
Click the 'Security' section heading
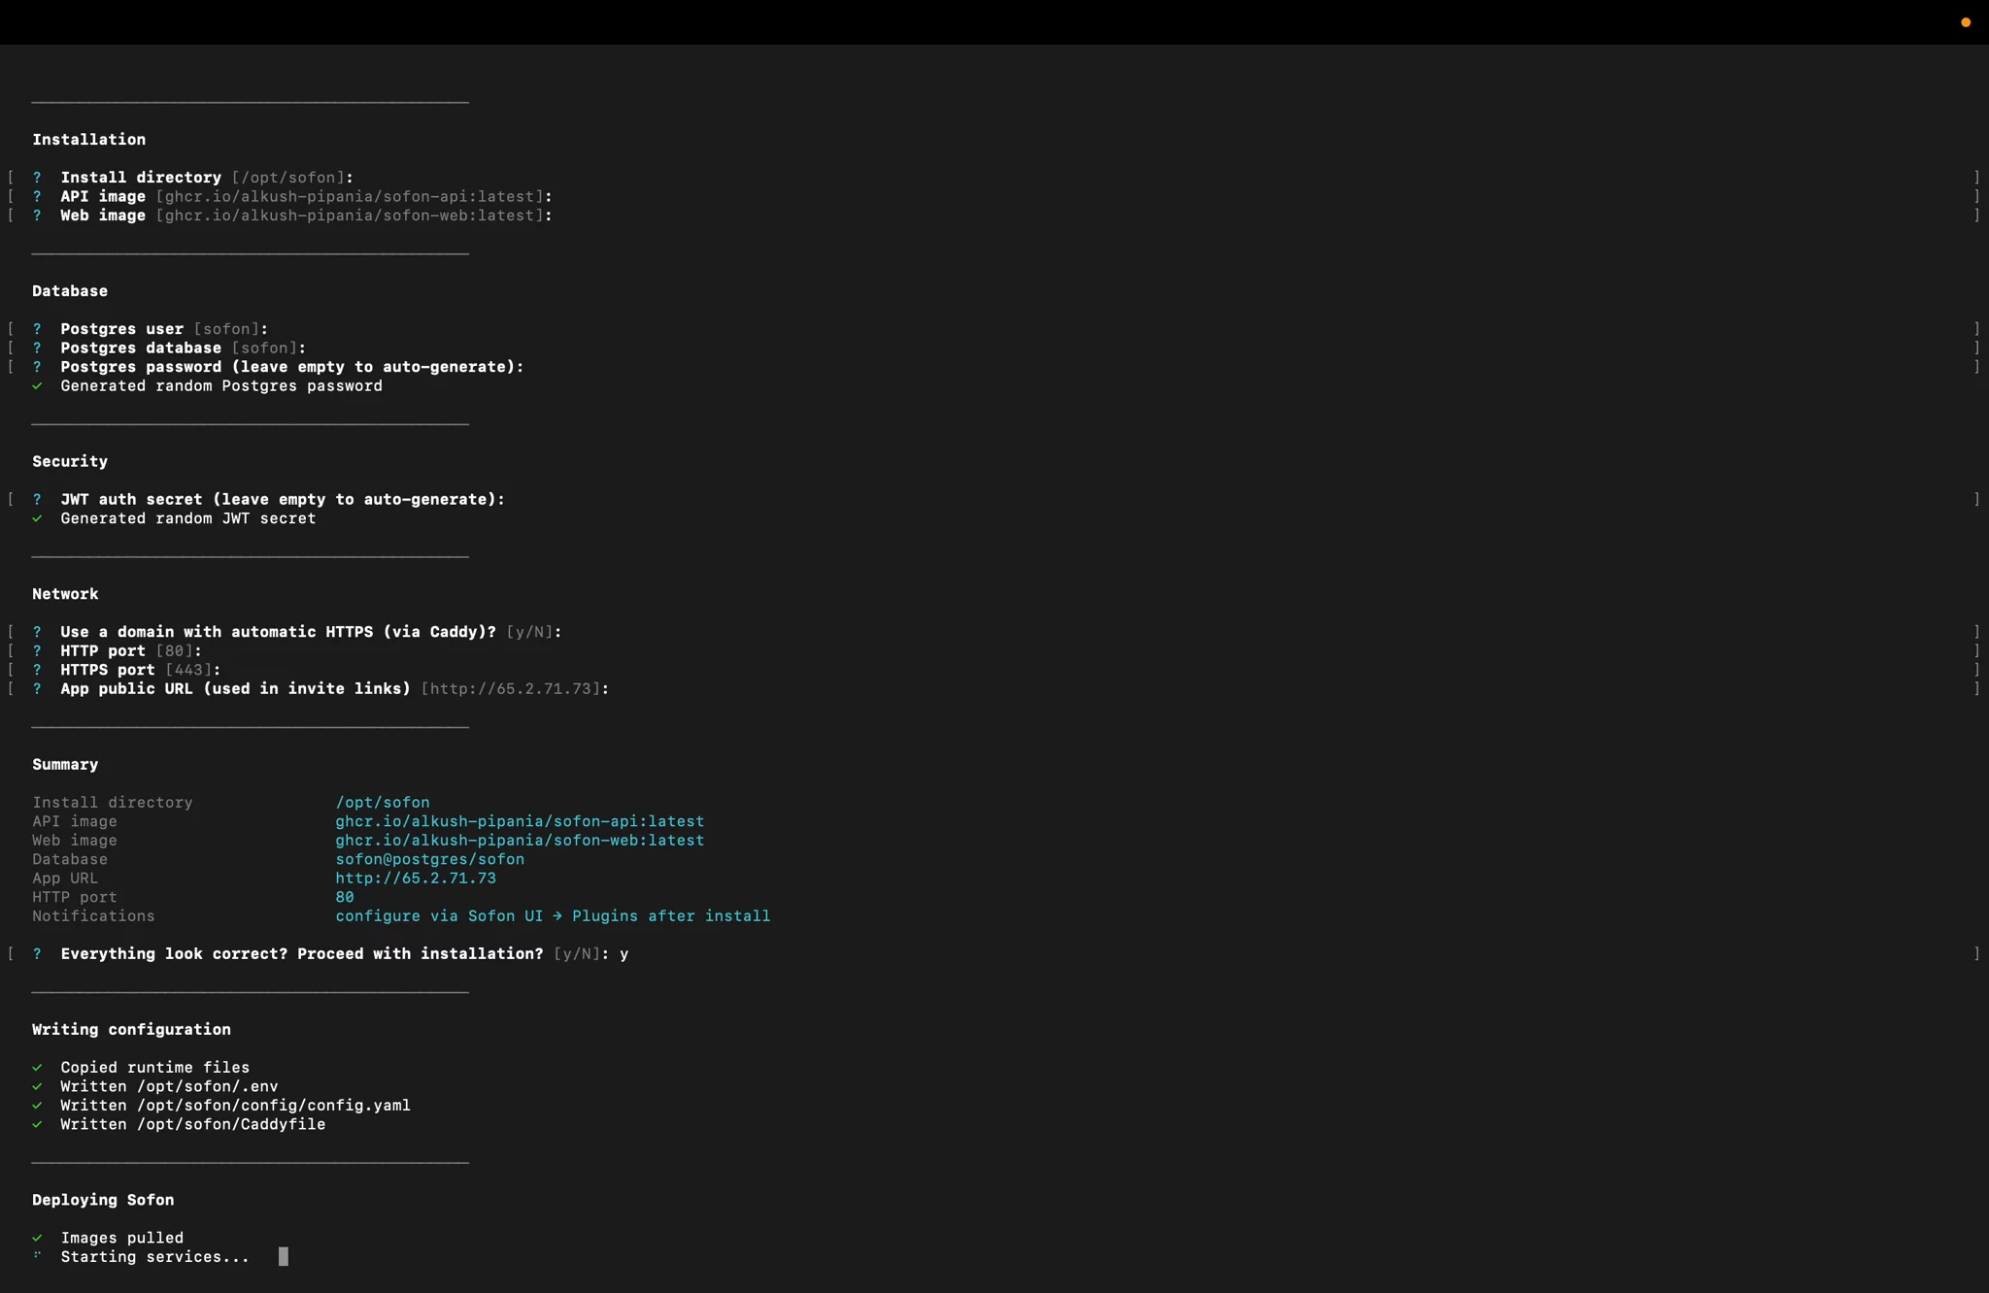coord(70,462)
